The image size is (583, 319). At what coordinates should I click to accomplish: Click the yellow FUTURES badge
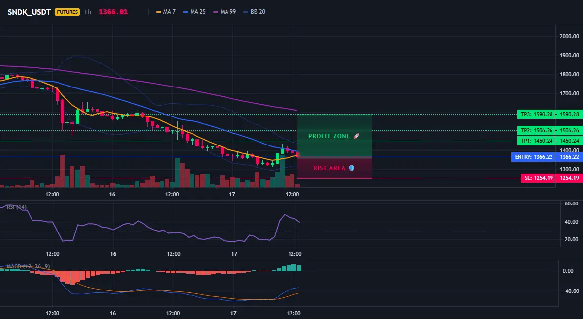click(x=67, y=12)
